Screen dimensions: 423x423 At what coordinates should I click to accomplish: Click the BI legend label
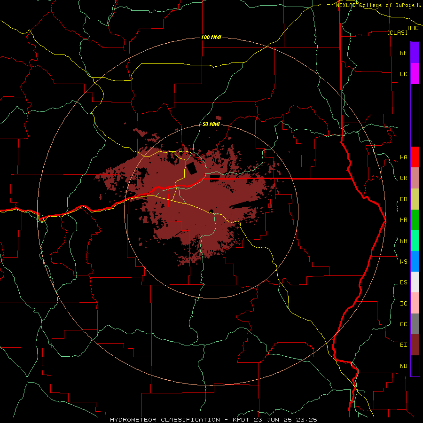tap(403, 345)
